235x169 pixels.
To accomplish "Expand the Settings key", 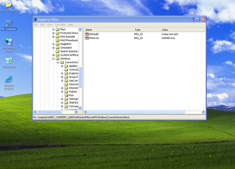I will [62, 99].
